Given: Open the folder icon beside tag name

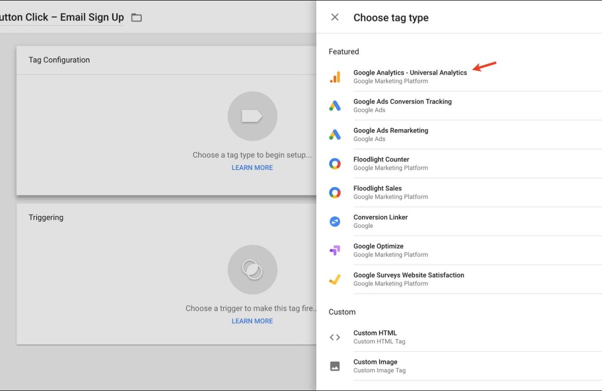Looking at the screenshot, I should [x=136, y=18].
